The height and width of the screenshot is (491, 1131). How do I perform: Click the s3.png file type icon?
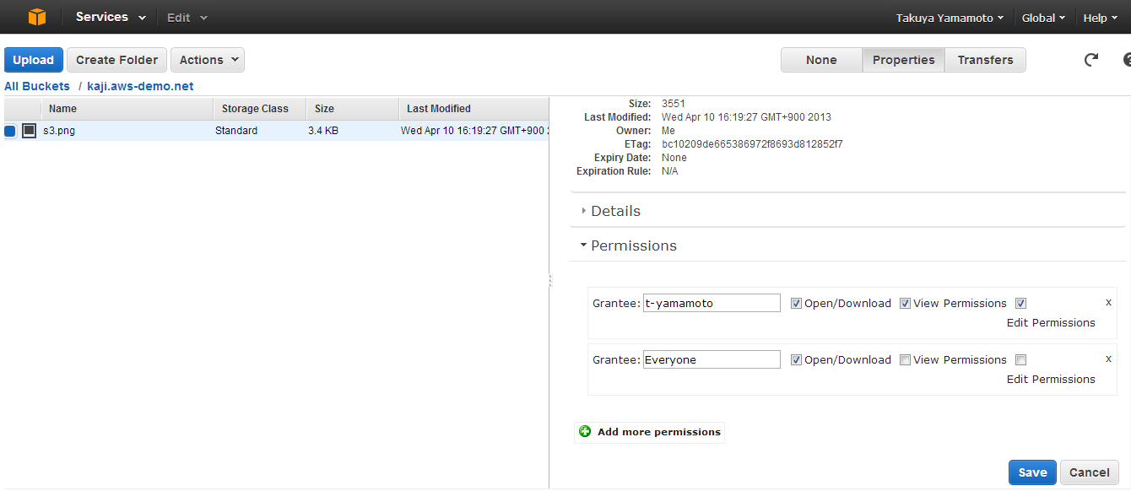(30, 131)
